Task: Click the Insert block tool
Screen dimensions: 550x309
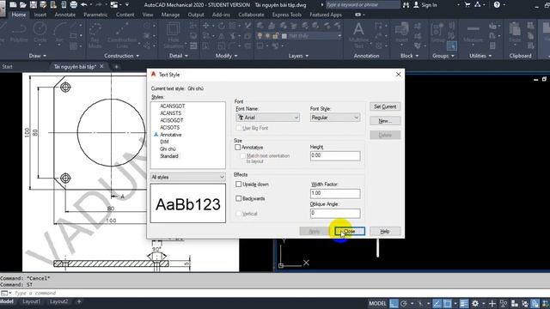Action: [401, 33]
